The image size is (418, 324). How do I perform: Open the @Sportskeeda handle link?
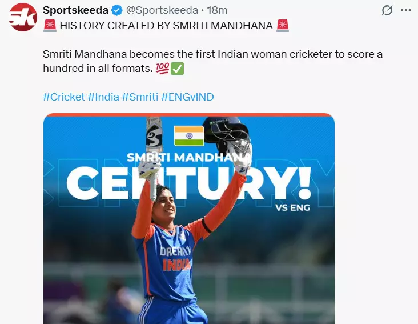[x=162, y=10]
